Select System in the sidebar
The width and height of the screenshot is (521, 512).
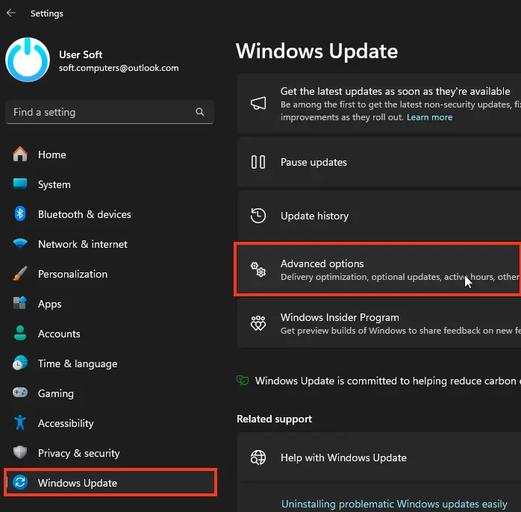pyautogui.click(x=54, y=184)
